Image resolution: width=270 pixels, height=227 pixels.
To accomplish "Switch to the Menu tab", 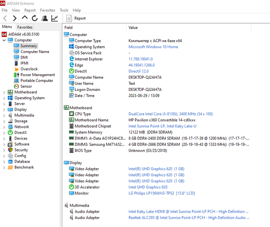I will (x=7, y=27).
